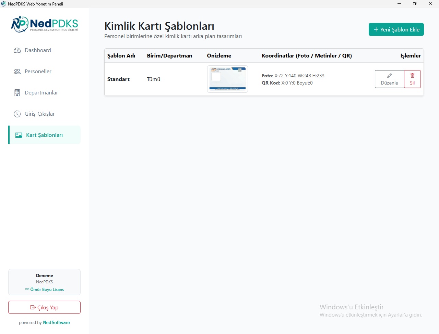
Task: Click the Departmanlar building icon
Action: 17,93
